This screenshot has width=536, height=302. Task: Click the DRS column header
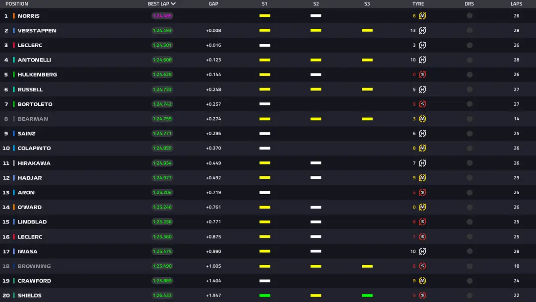click(x=469, y=4)
